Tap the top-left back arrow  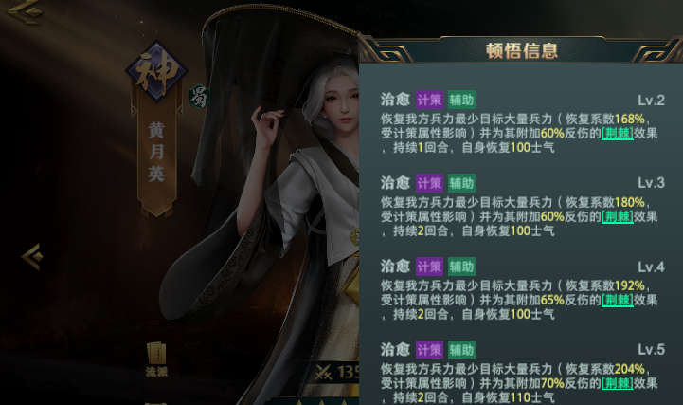(x=25, y=9)
